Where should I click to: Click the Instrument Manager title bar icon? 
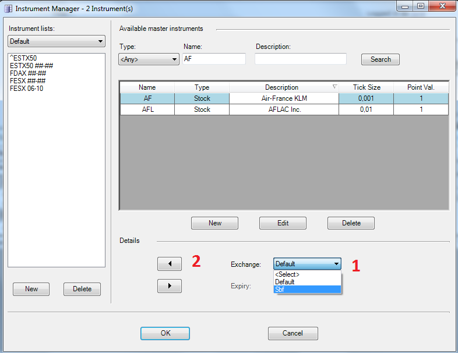pos(8,9)
